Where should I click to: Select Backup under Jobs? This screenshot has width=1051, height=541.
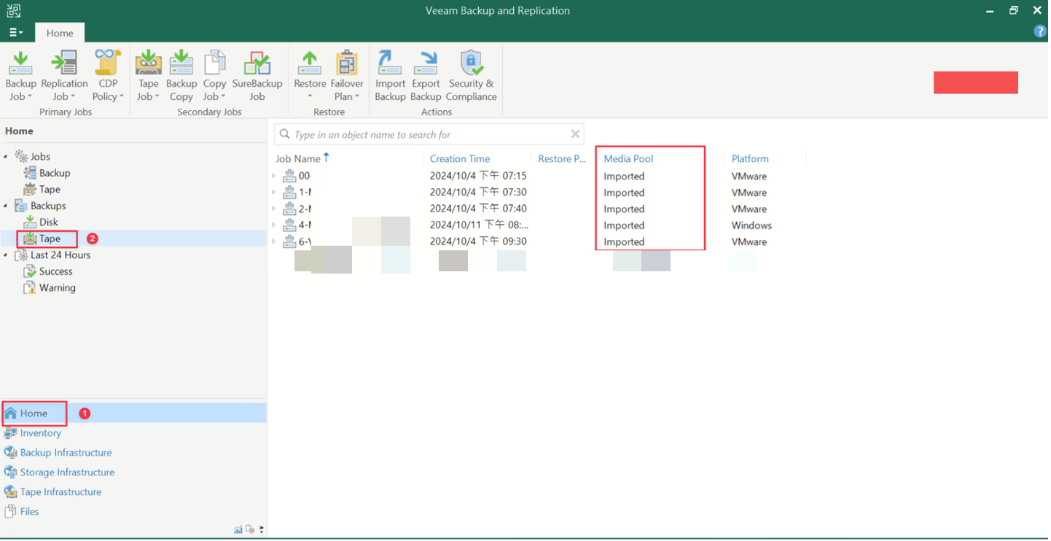[x=55, y=173]
